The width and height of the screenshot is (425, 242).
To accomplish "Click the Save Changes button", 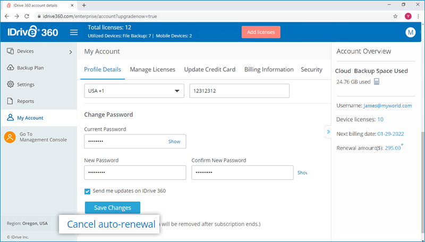I will point(113,208).
